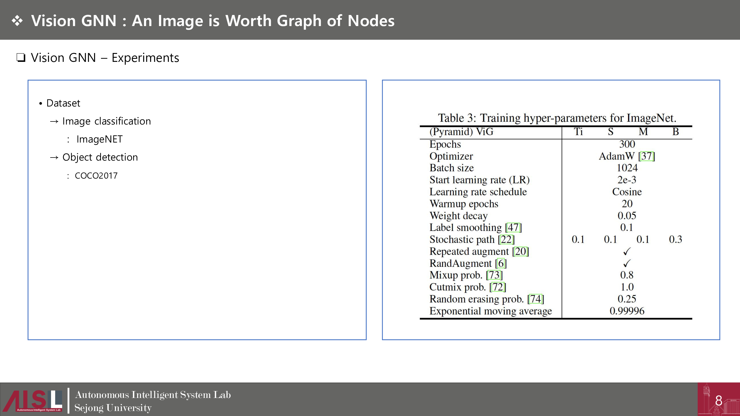This screenshot has height=416, width=740.
Task: Click citation link [20] for Repeated augment
Action: pyautogui.click(x=520, y=252)
